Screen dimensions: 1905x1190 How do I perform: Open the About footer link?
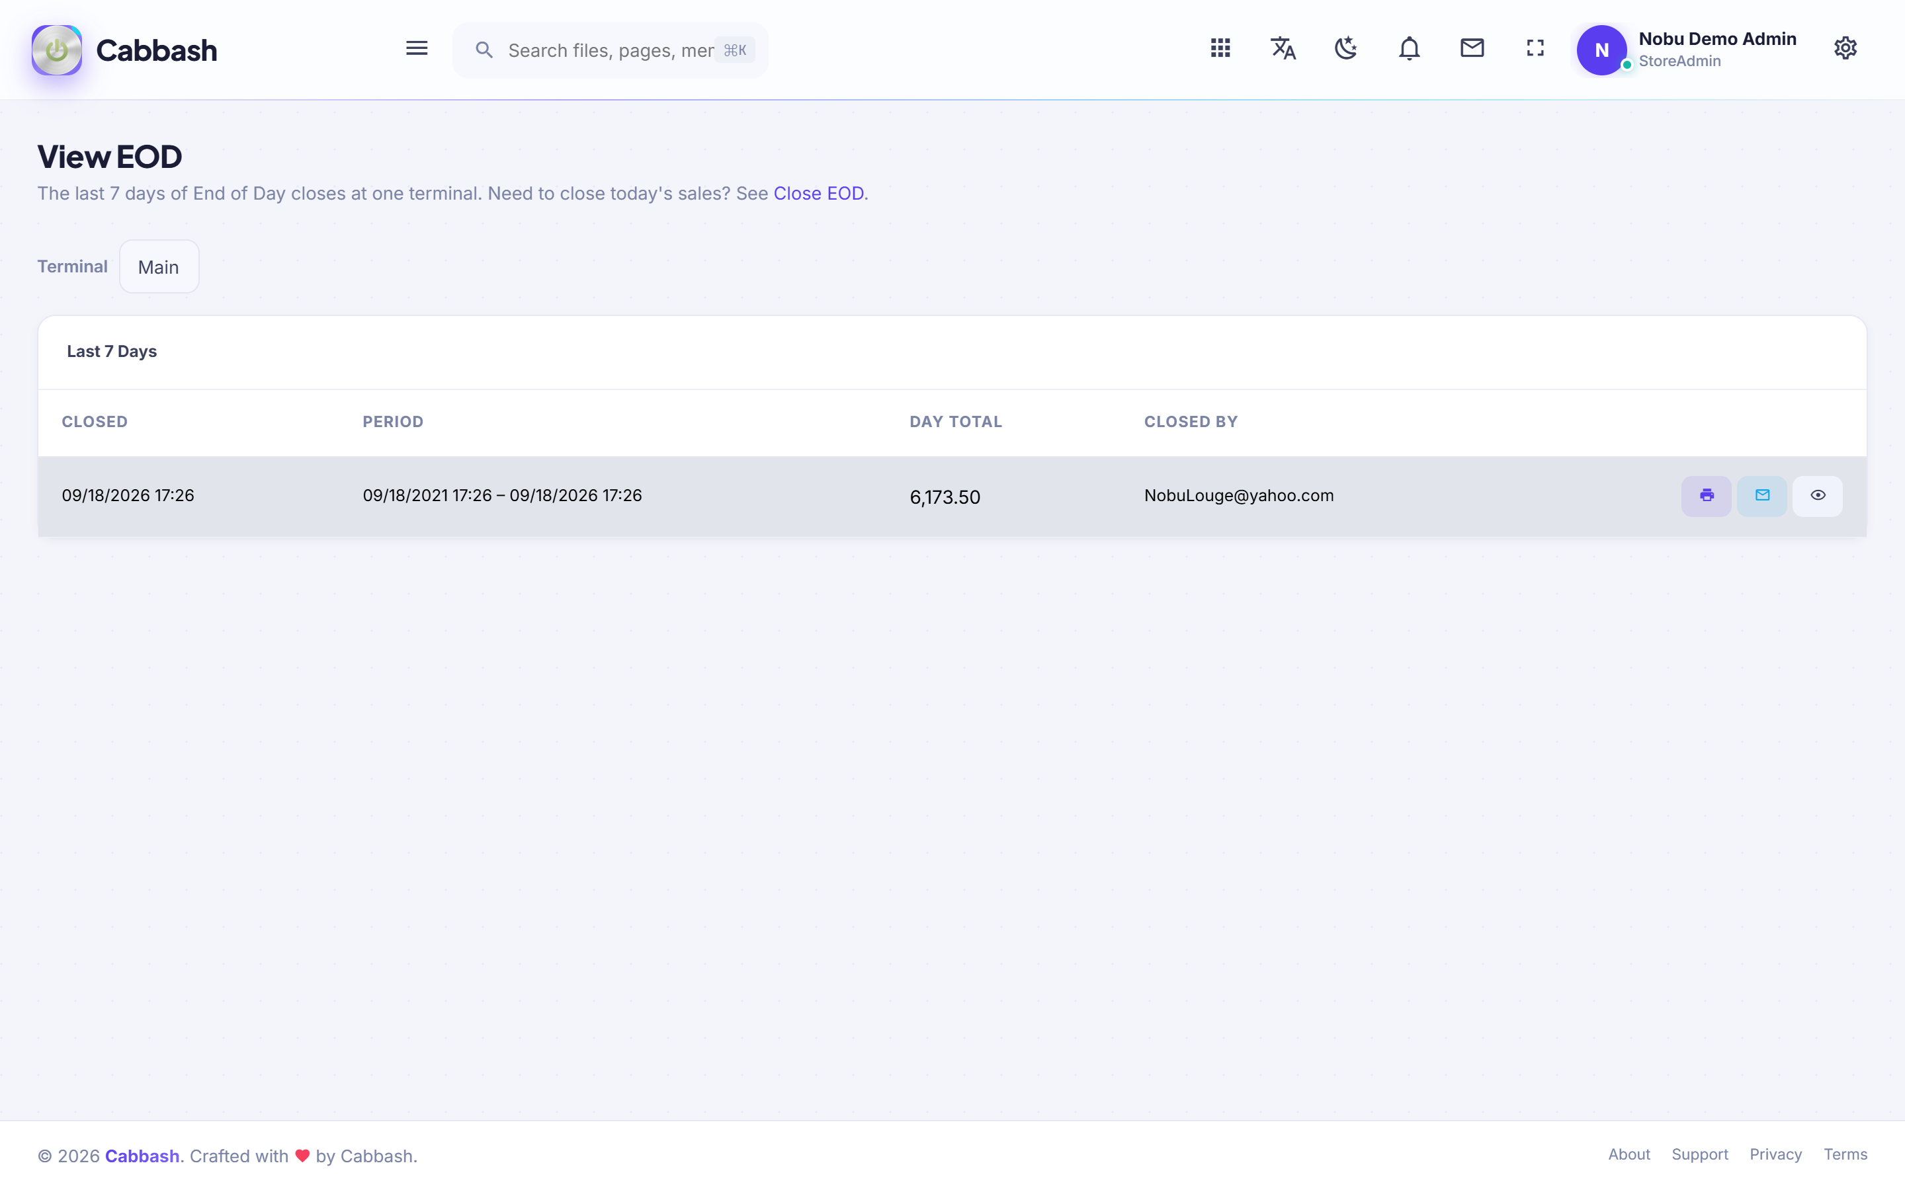(1629, 1154)
